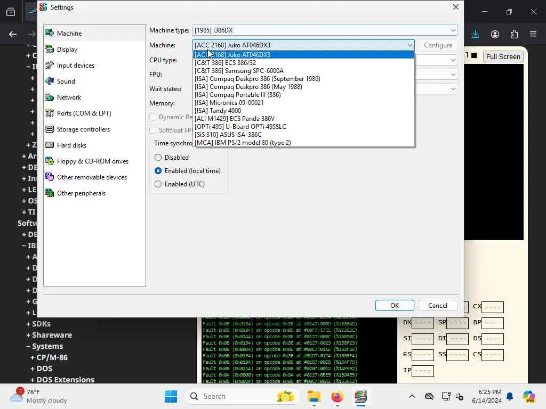
Task: Open the browser hamburger menu
Action: [x=533, y=34]
